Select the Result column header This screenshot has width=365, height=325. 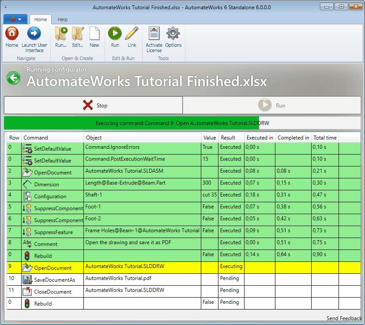[x=231, y=138]
